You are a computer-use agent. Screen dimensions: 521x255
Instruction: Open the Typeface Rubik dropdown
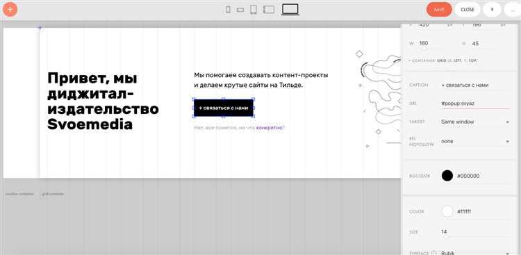475,253
